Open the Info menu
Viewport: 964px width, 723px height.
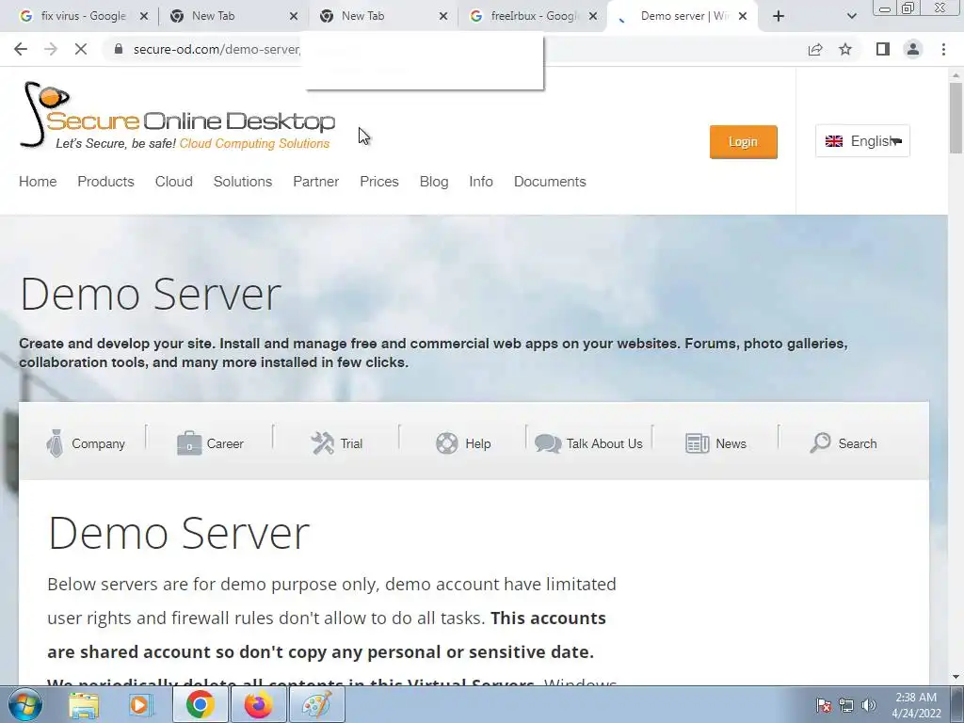pos(481,182)
